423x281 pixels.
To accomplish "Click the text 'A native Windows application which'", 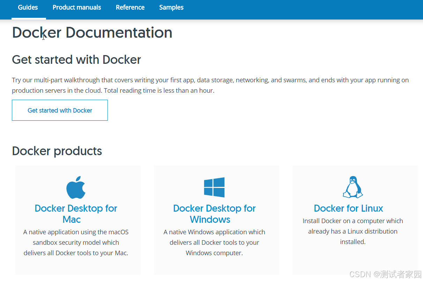I will [214, 232].
